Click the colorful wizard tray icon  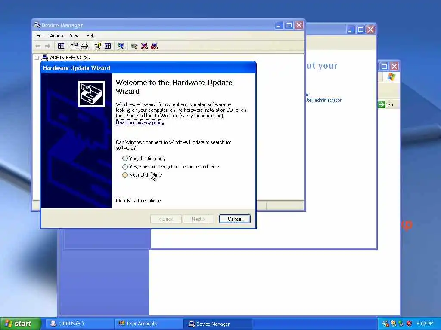pyautogui.click(x=394, y=324)
